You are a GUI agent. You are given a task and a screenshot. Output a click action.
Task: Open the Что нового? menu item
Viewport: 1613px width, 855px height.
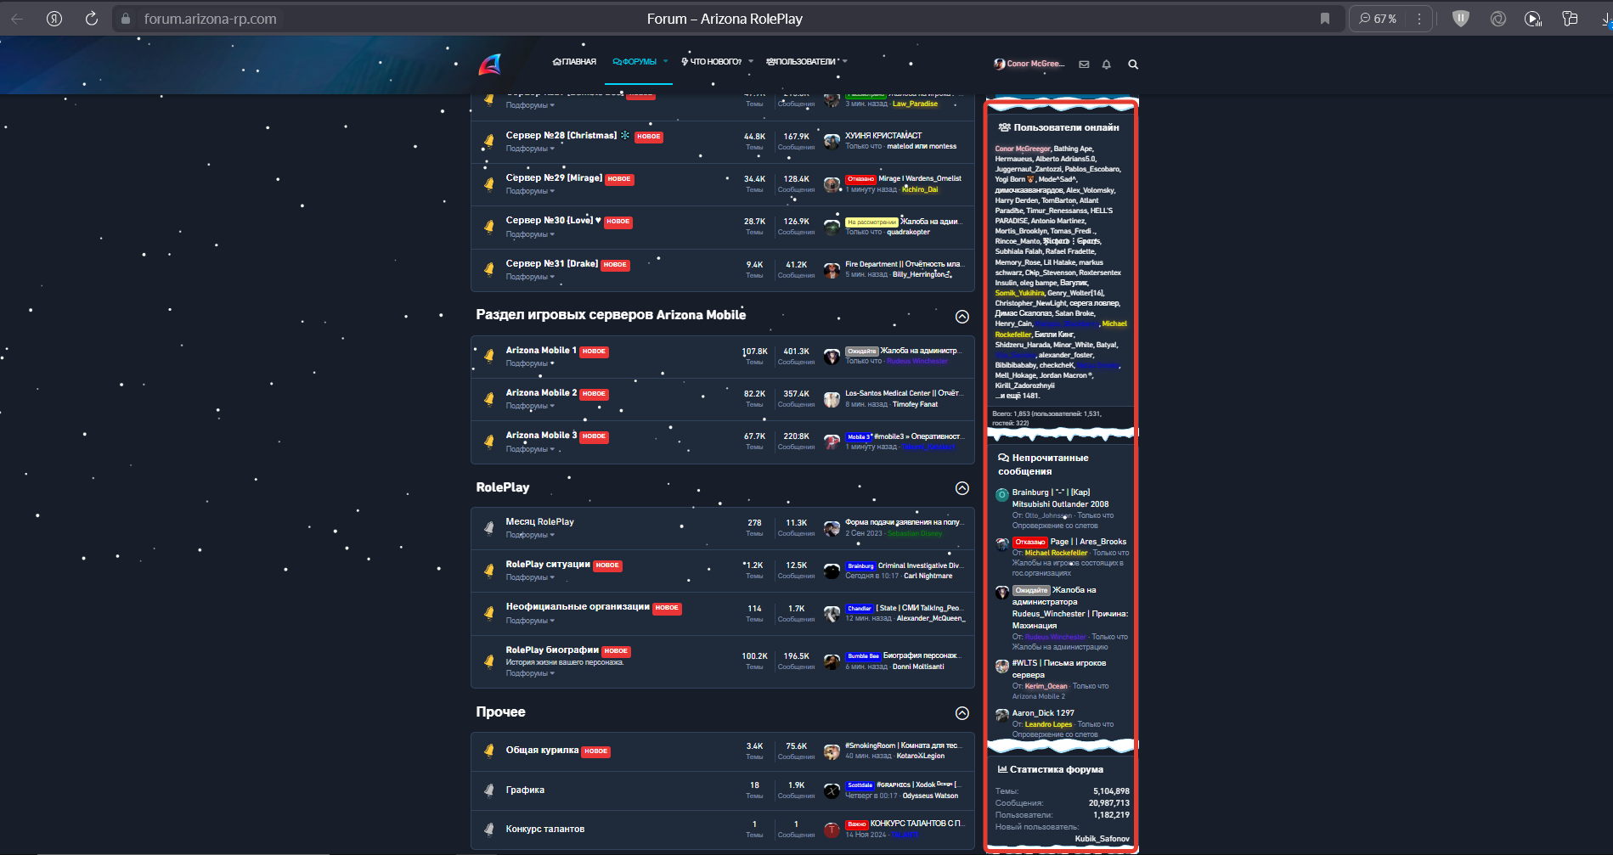pyautogui.click(x=712, y=62)
